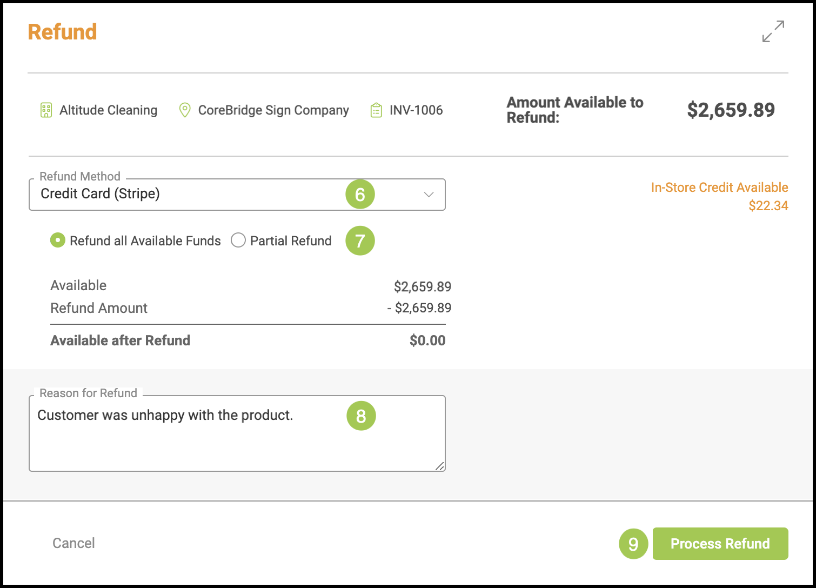Open the Refund Method dropdown chevron
The width and height of the screenshot is (816, 588).
(429, 195)
